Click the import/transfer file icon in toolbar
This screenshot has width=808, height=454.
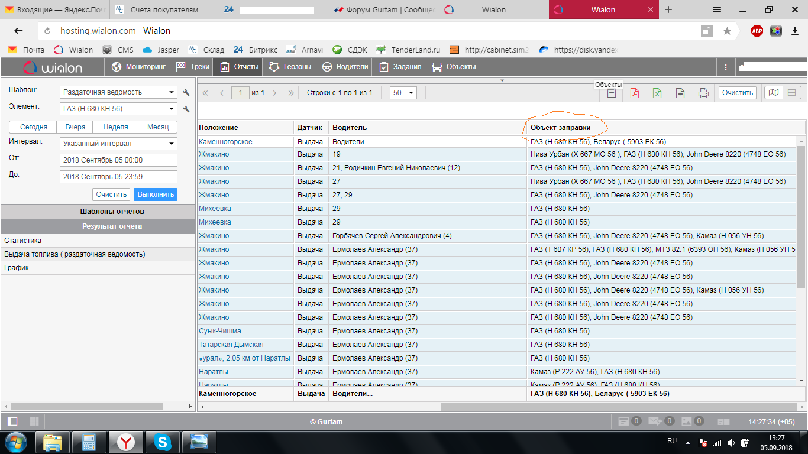tap(680, 93)
